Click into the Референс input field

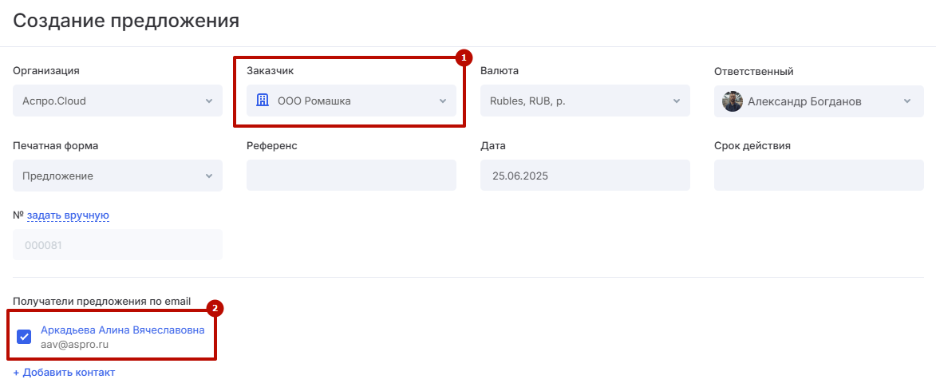pyautogui.click(x=351, y=176)
